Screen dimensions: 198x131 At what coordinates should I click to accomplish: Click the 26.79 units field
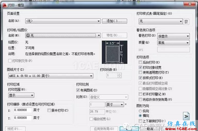coord(97,112)
